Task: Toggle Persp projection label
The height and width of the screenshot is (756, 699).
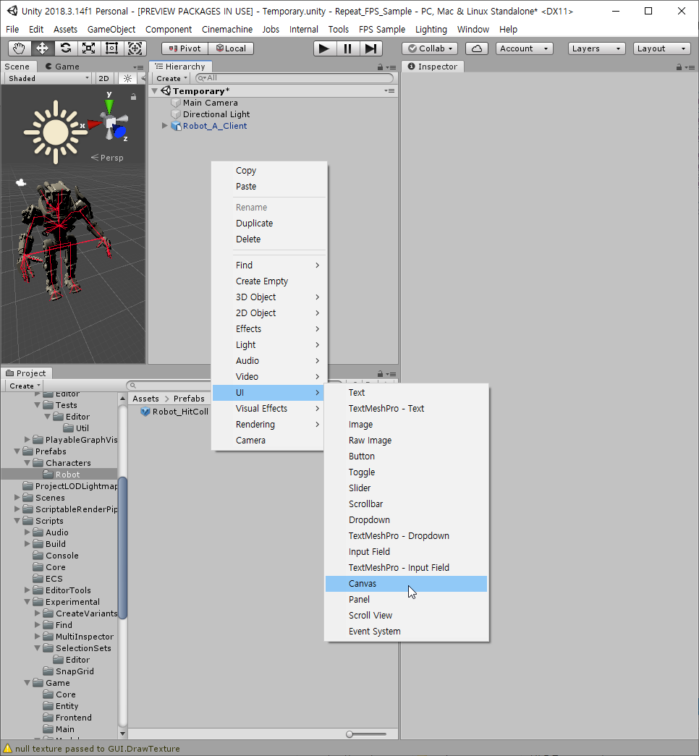Action: tap(107, 158)
